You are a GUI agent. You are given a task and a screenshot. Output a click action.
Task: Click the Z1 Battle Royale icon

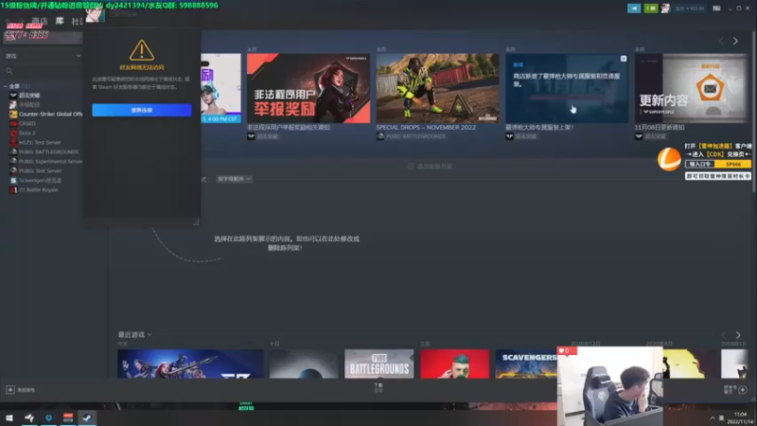point(13,190)
